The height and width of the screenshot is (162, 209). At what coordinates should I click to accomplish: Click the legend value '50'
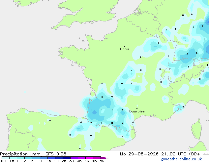click(x=102, y=161)
